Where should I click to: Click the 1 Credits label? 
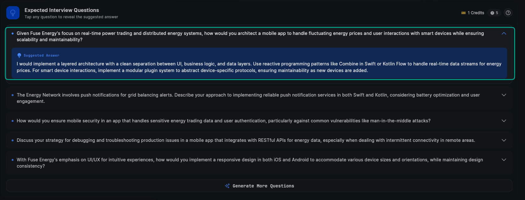pos(476,13)
